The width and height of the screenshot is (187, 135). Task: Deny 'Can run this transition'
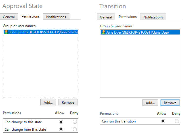click(177, 121)
